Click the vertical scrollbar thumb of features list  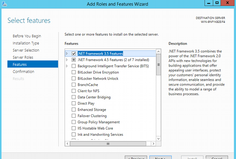[159, 65]
